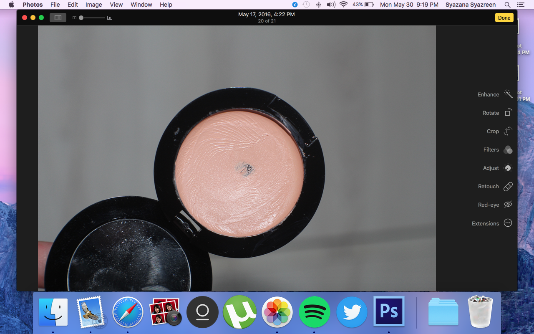The height and width of the screenshot is (334, 534).
Task: Open the blue folder in the Dock
Action: click(x=443, y=312)
